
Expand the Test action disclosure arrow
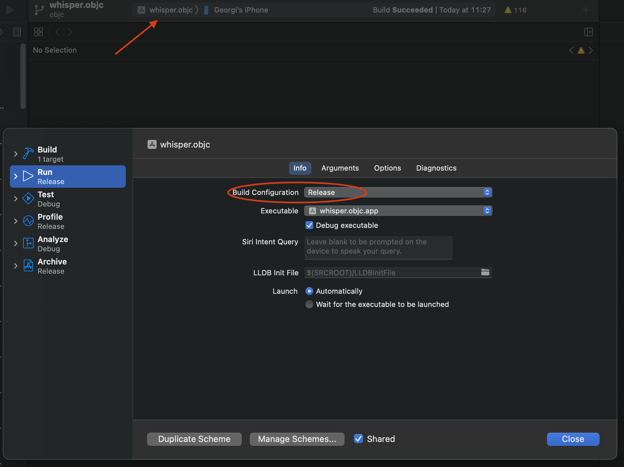[x=15, y=199]
